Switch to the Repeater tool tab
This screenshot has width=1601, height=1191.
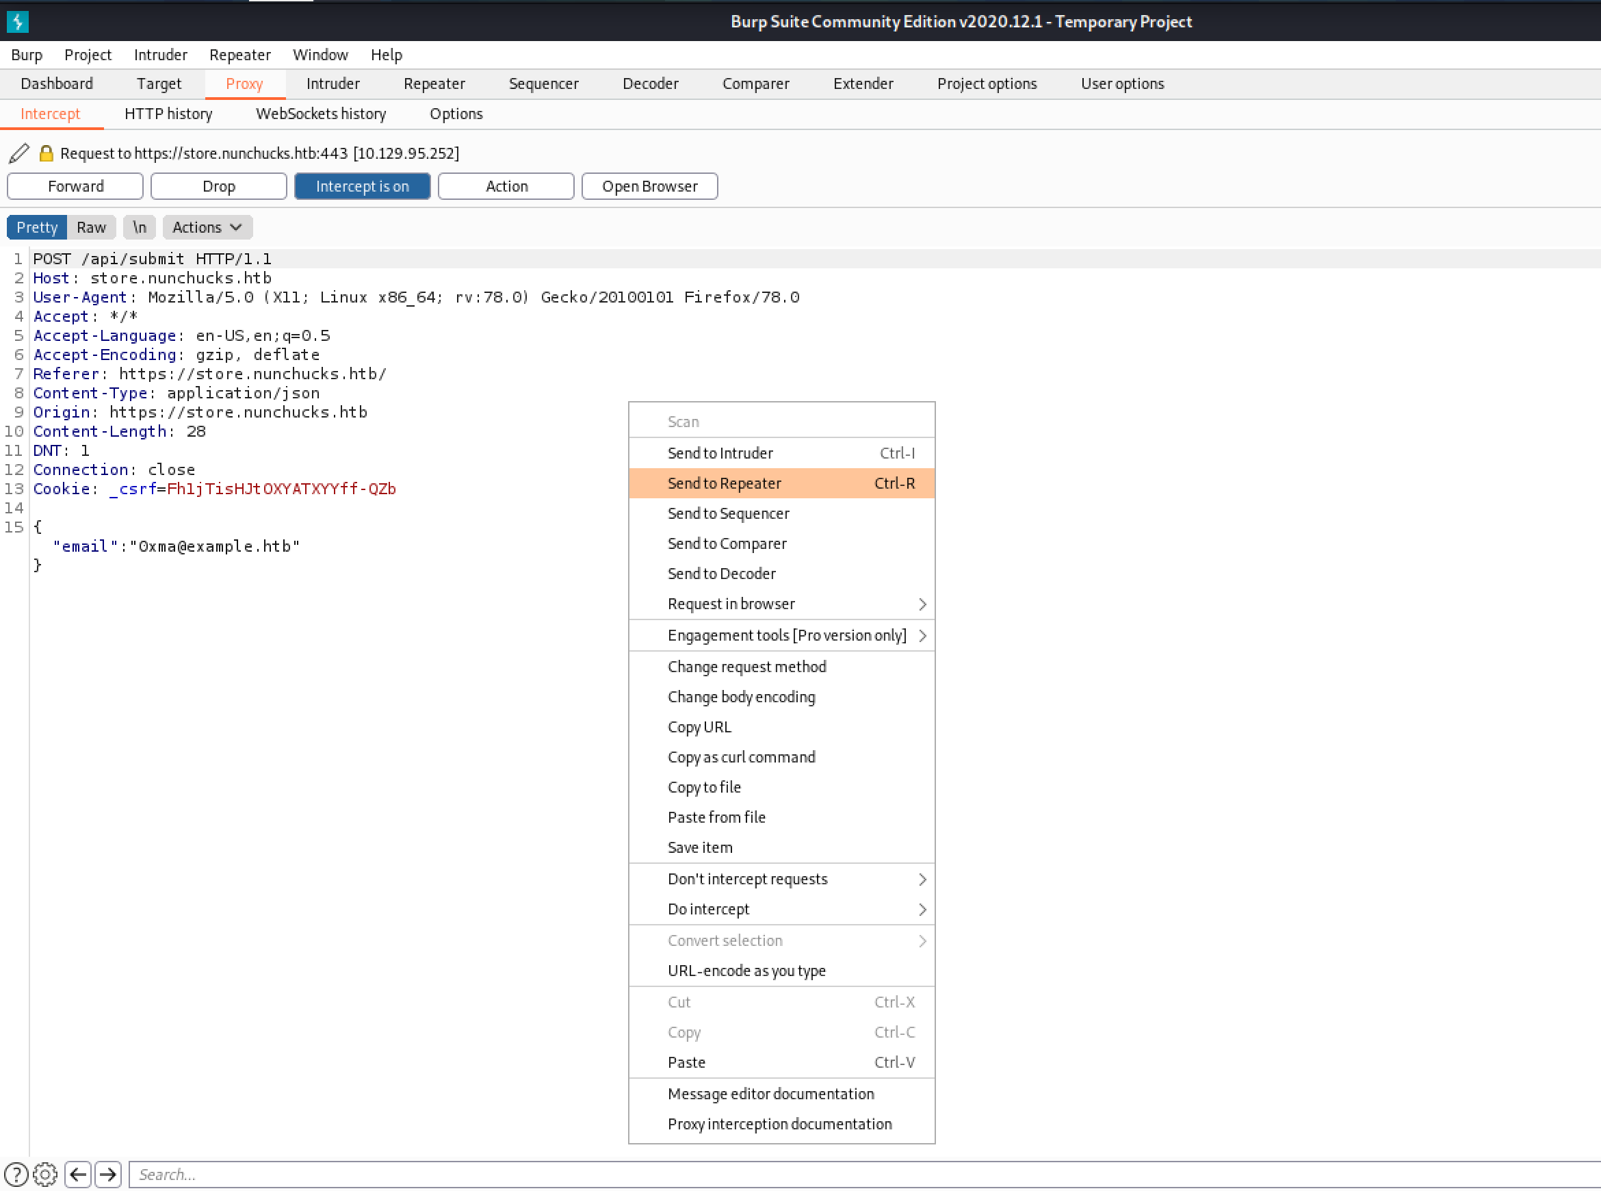434,84
